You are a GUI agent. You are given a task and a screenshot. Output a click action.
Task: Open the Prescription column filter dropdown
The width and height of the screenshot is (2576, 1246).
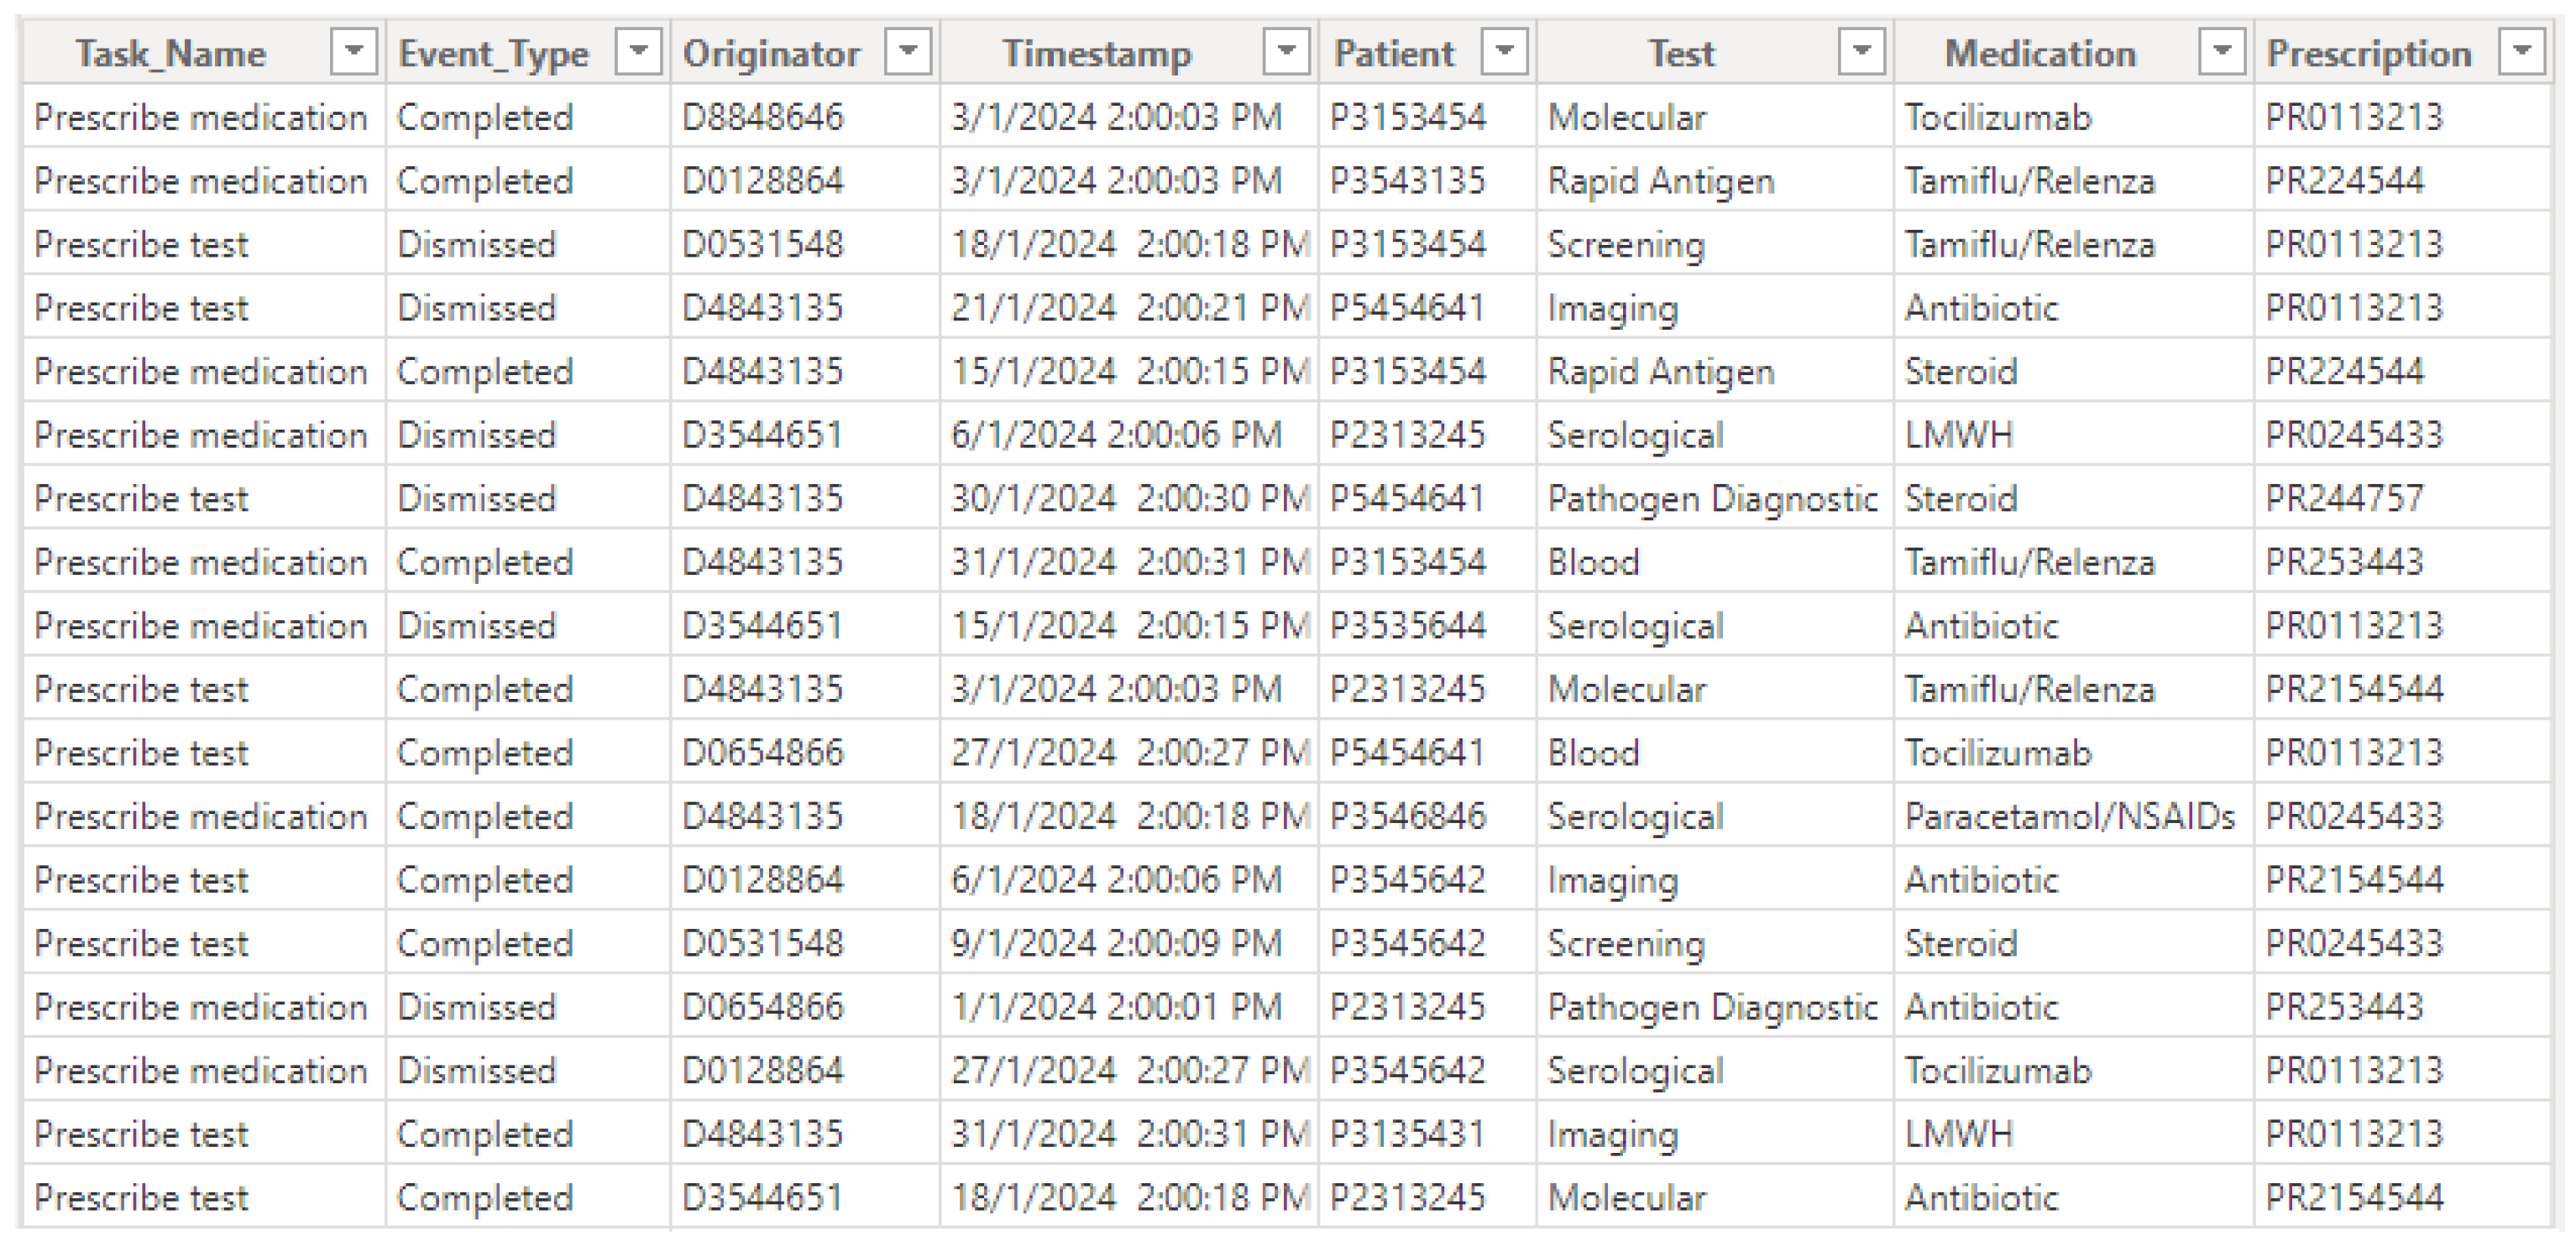(x=2521, y=51)
